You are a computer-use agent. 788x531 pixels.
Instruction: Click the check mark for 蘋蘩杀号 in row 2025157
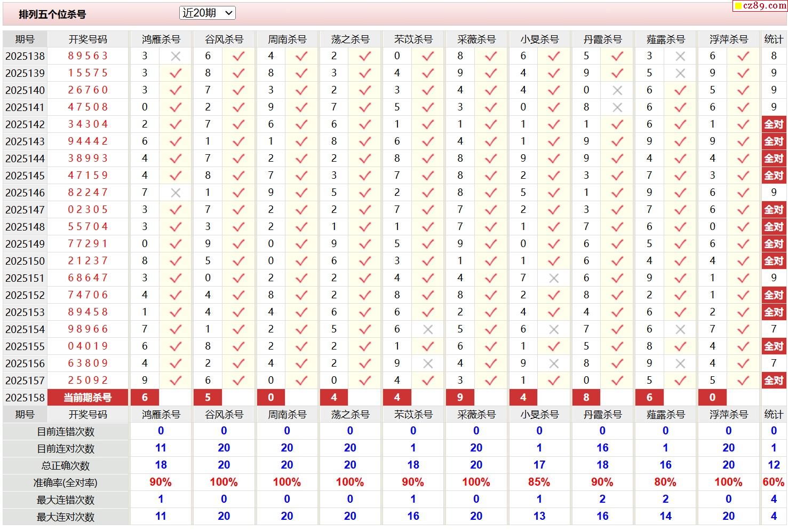point(680,381)
